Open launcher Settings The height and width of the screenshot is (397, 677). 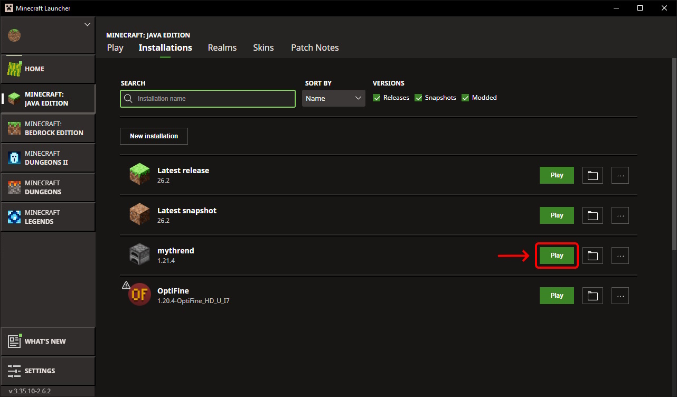click(48, 371)
